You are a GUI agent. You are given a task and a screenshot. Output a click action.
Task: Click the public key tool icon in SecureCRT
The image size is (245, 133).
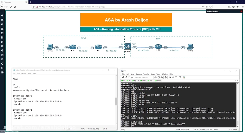point(176,78)
